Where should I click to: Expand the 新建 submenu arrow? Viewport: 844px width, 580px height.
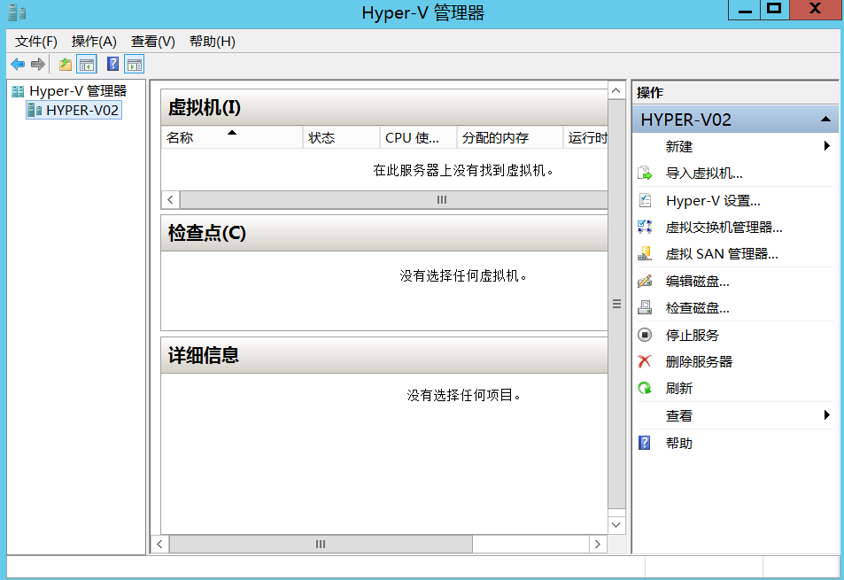(827, 146)
